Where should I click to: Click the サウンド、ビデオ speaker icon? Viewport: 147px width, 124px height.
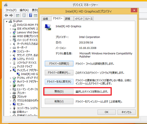(14, 55)
